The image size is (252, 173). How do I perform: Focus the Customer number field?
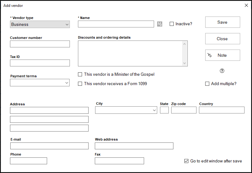point(40,44)
